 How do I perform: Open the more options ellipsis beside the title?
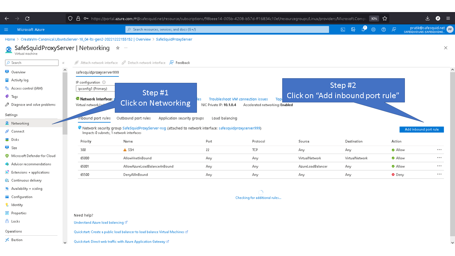pyautogui.click(x=126, y=48)
